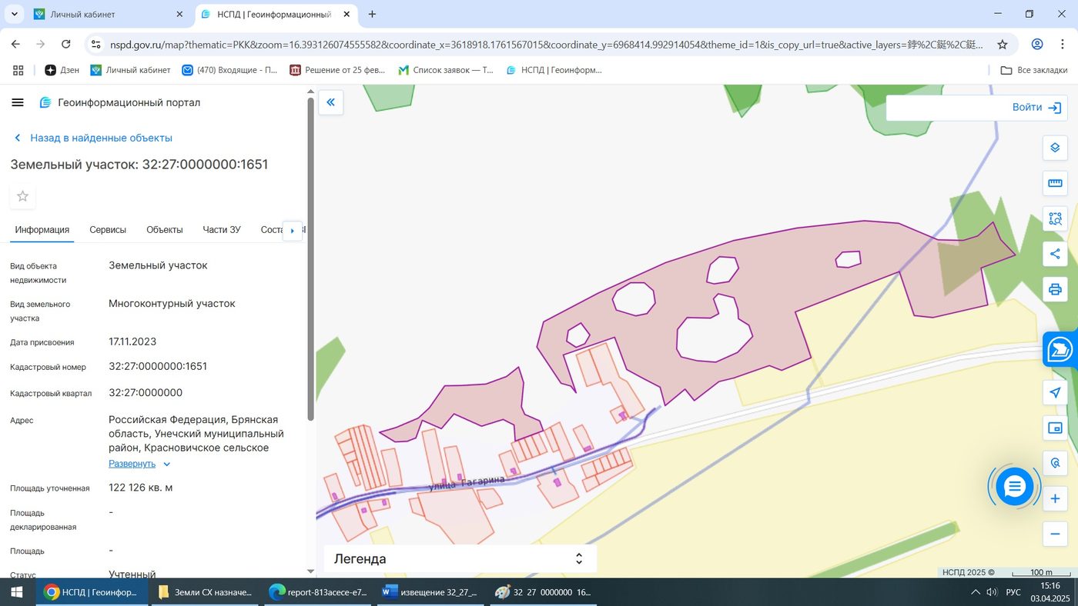This screenshot has height=606, width=1078.
Task: Add the land plot to favorites star
Action: click(22, 196)
